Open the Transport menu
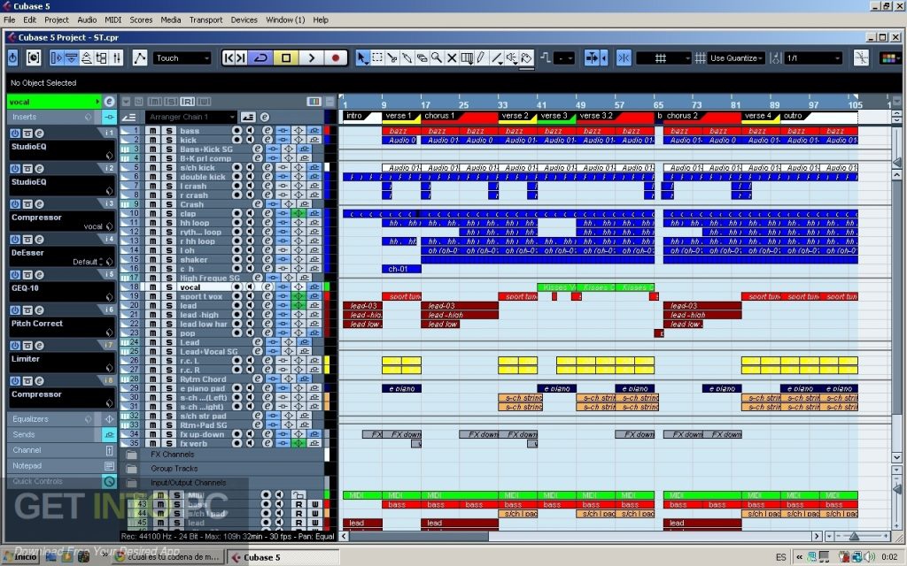Screen dimensions: 907x566 click(205, 19)
